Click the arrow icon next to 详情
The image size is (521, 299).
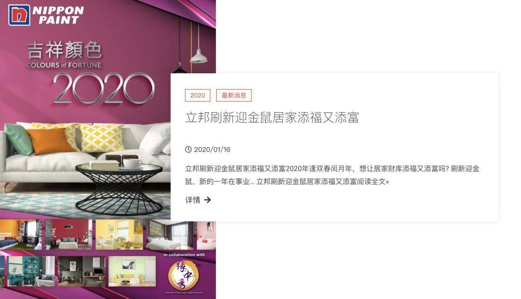207,200
